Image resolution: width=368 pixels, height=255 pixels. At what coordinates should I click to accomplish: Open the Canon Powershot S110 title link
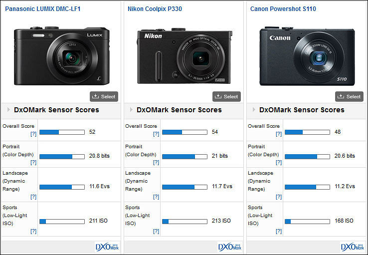283,9
